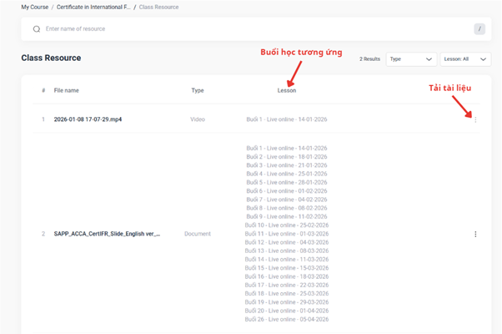
Task: Click the Document type cell in row 2
Action: pos(198,234)
